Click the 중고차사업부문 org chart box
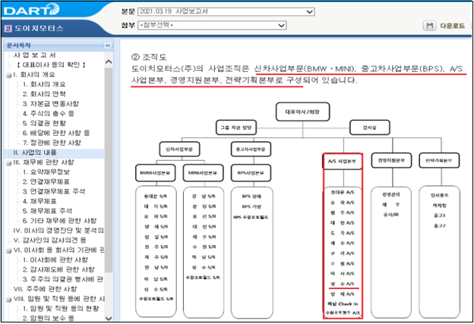 (x=251, y=149)
